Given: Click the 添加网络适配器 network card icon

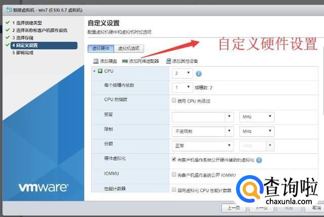Looking at the screenshot, I should (x=125, y=61).
